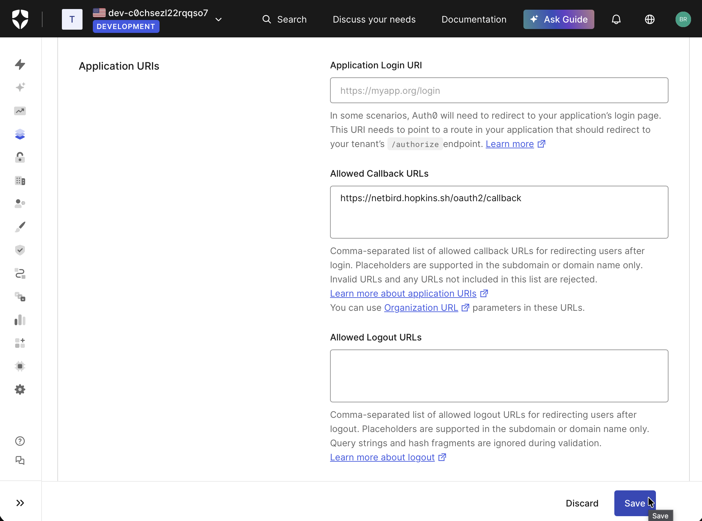
Task: Select the Authentication lock icon
Action: tap(20, 158)
